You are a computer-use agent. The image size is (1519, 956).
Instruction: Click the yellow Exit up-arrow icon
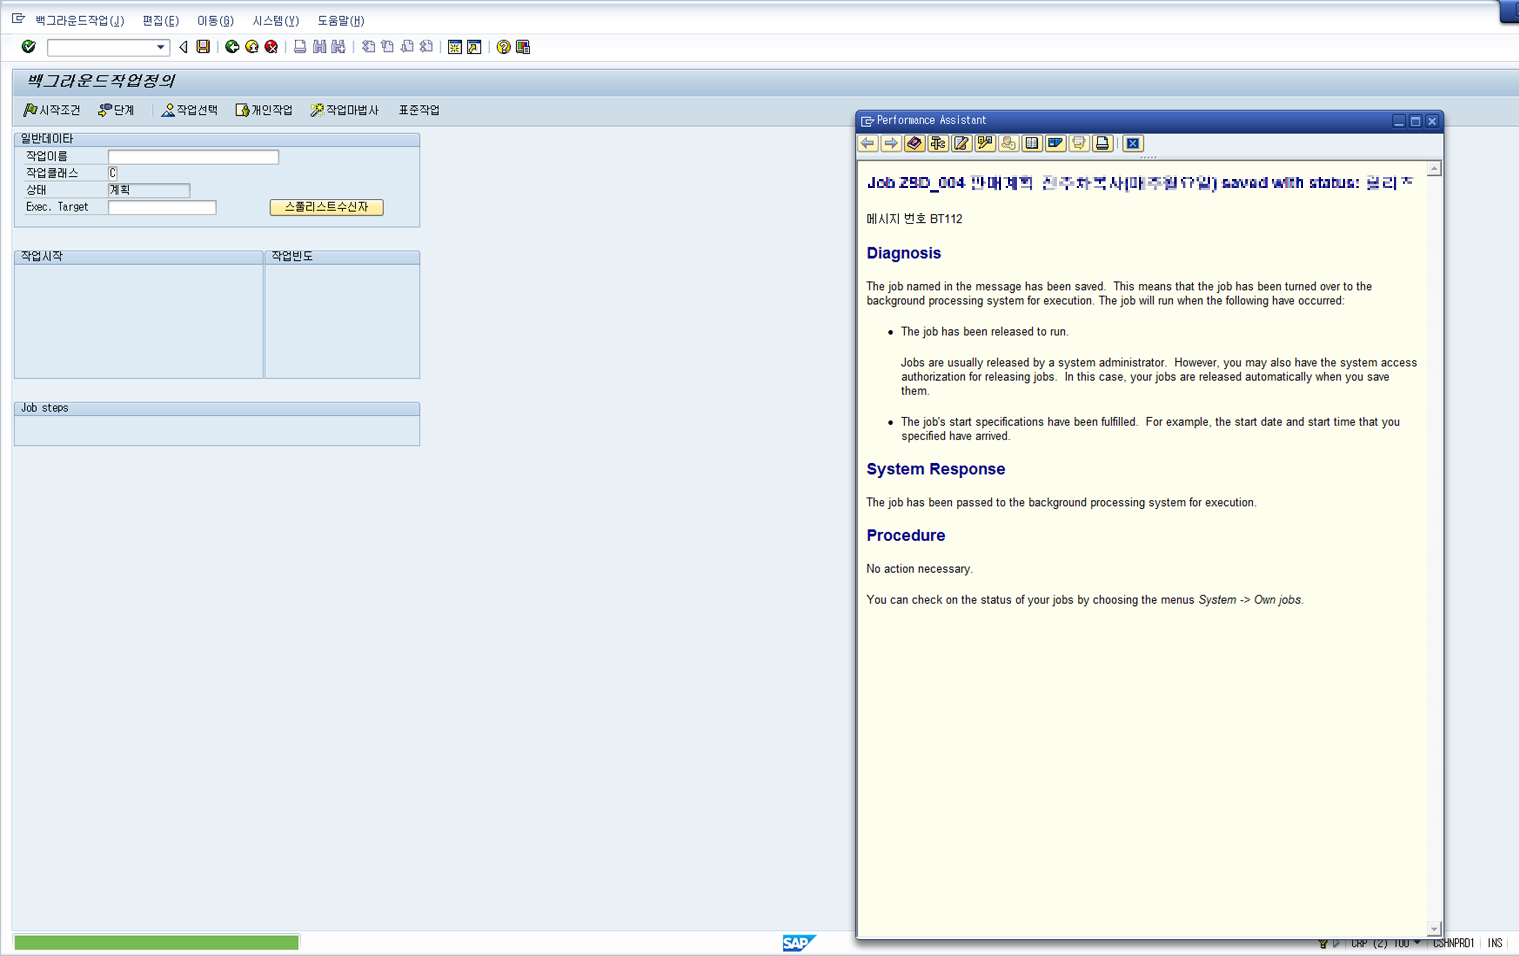[252, 47]
